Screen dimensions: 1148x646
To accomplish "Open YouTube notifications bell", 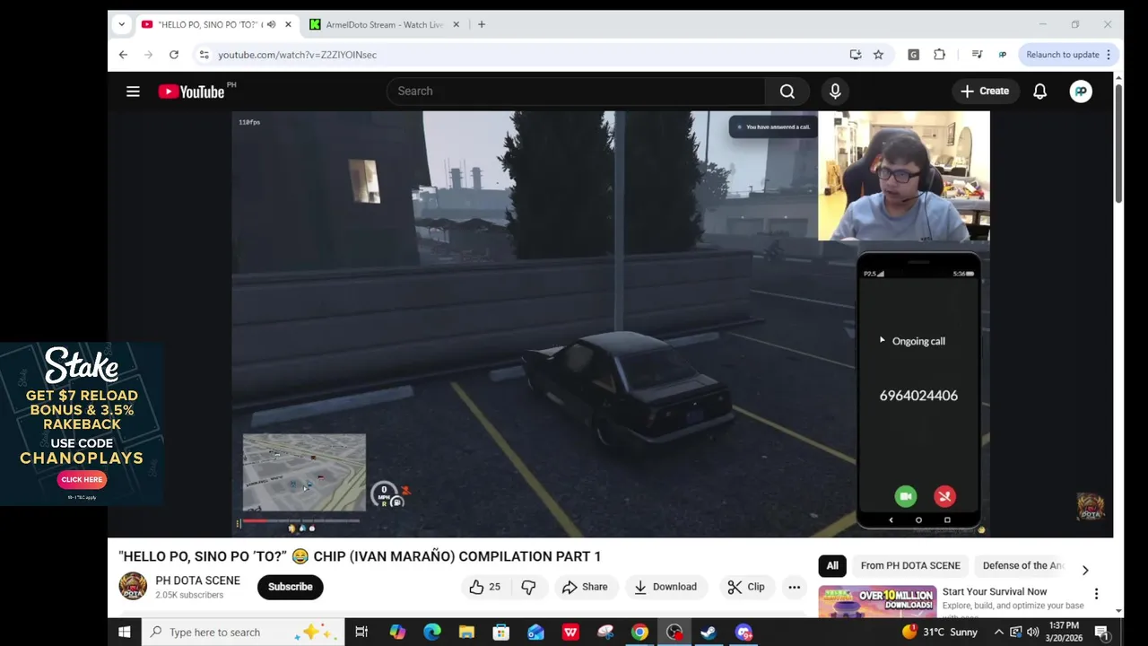I will coord(1040,91).
